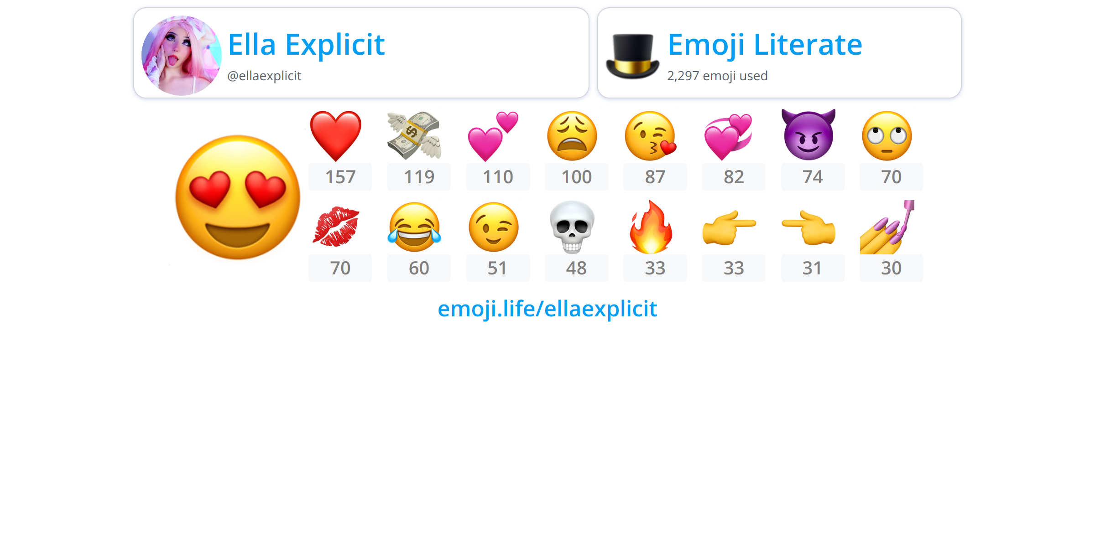1095x547 pixels.
Task: Click the red kiss mark emoji
Action: [336, 227]
